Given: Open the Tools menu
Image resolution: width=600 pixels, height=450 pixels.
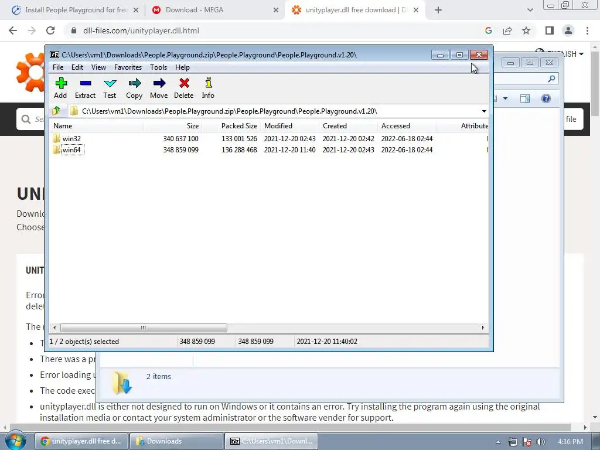Looking at the screenshot, I should click(158, 67).
